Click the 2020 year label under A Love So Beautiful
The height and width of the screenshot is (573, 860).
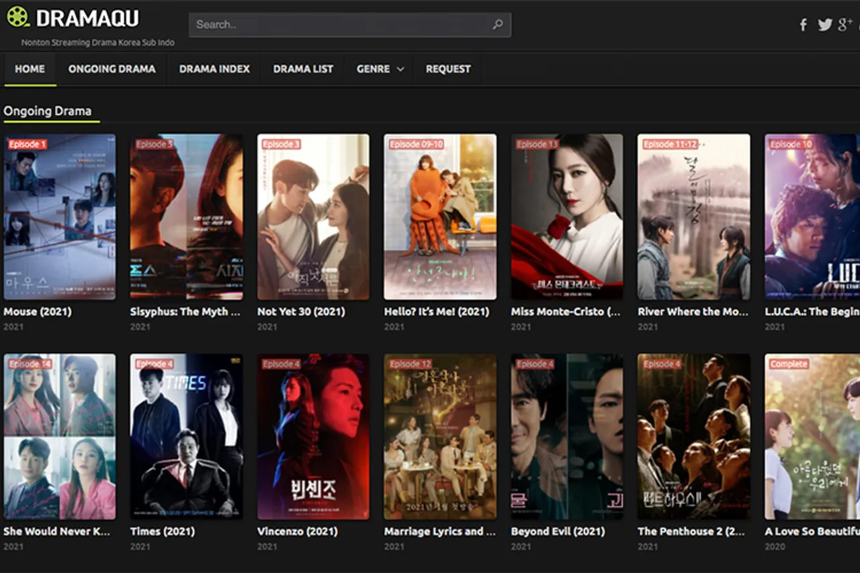click(775, 547)
